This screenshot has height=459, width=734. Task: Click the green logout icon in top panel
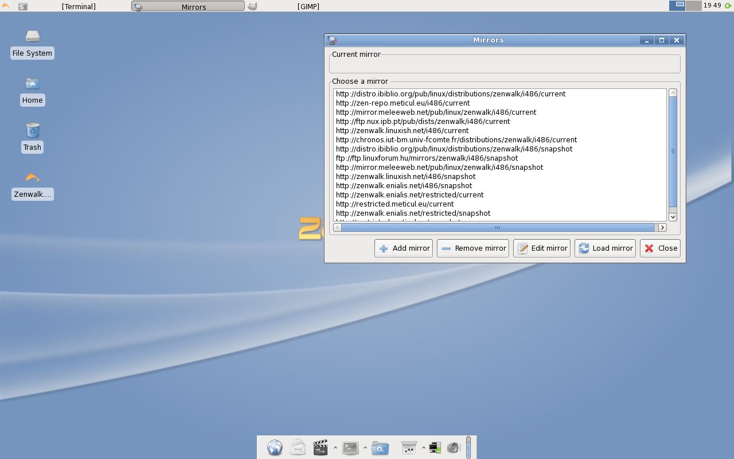[x=728, y=6]
